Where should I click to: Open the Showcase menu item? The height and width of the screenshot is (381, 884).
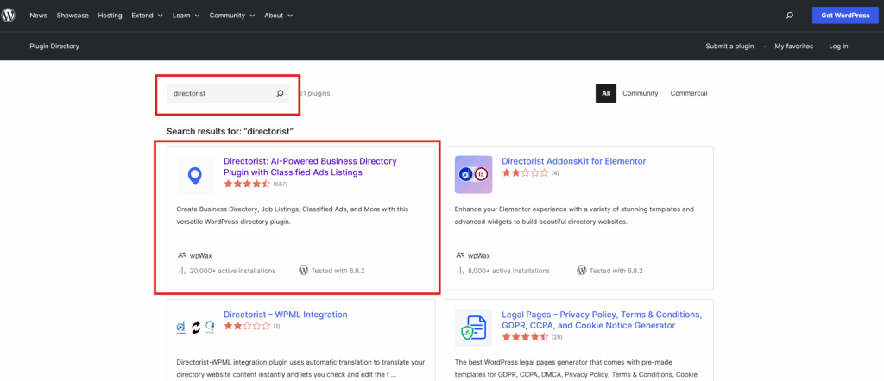pos(73,16)
